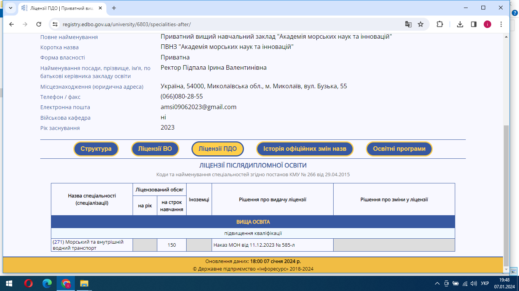Open volume tray icon

click(x=473, y=283)
